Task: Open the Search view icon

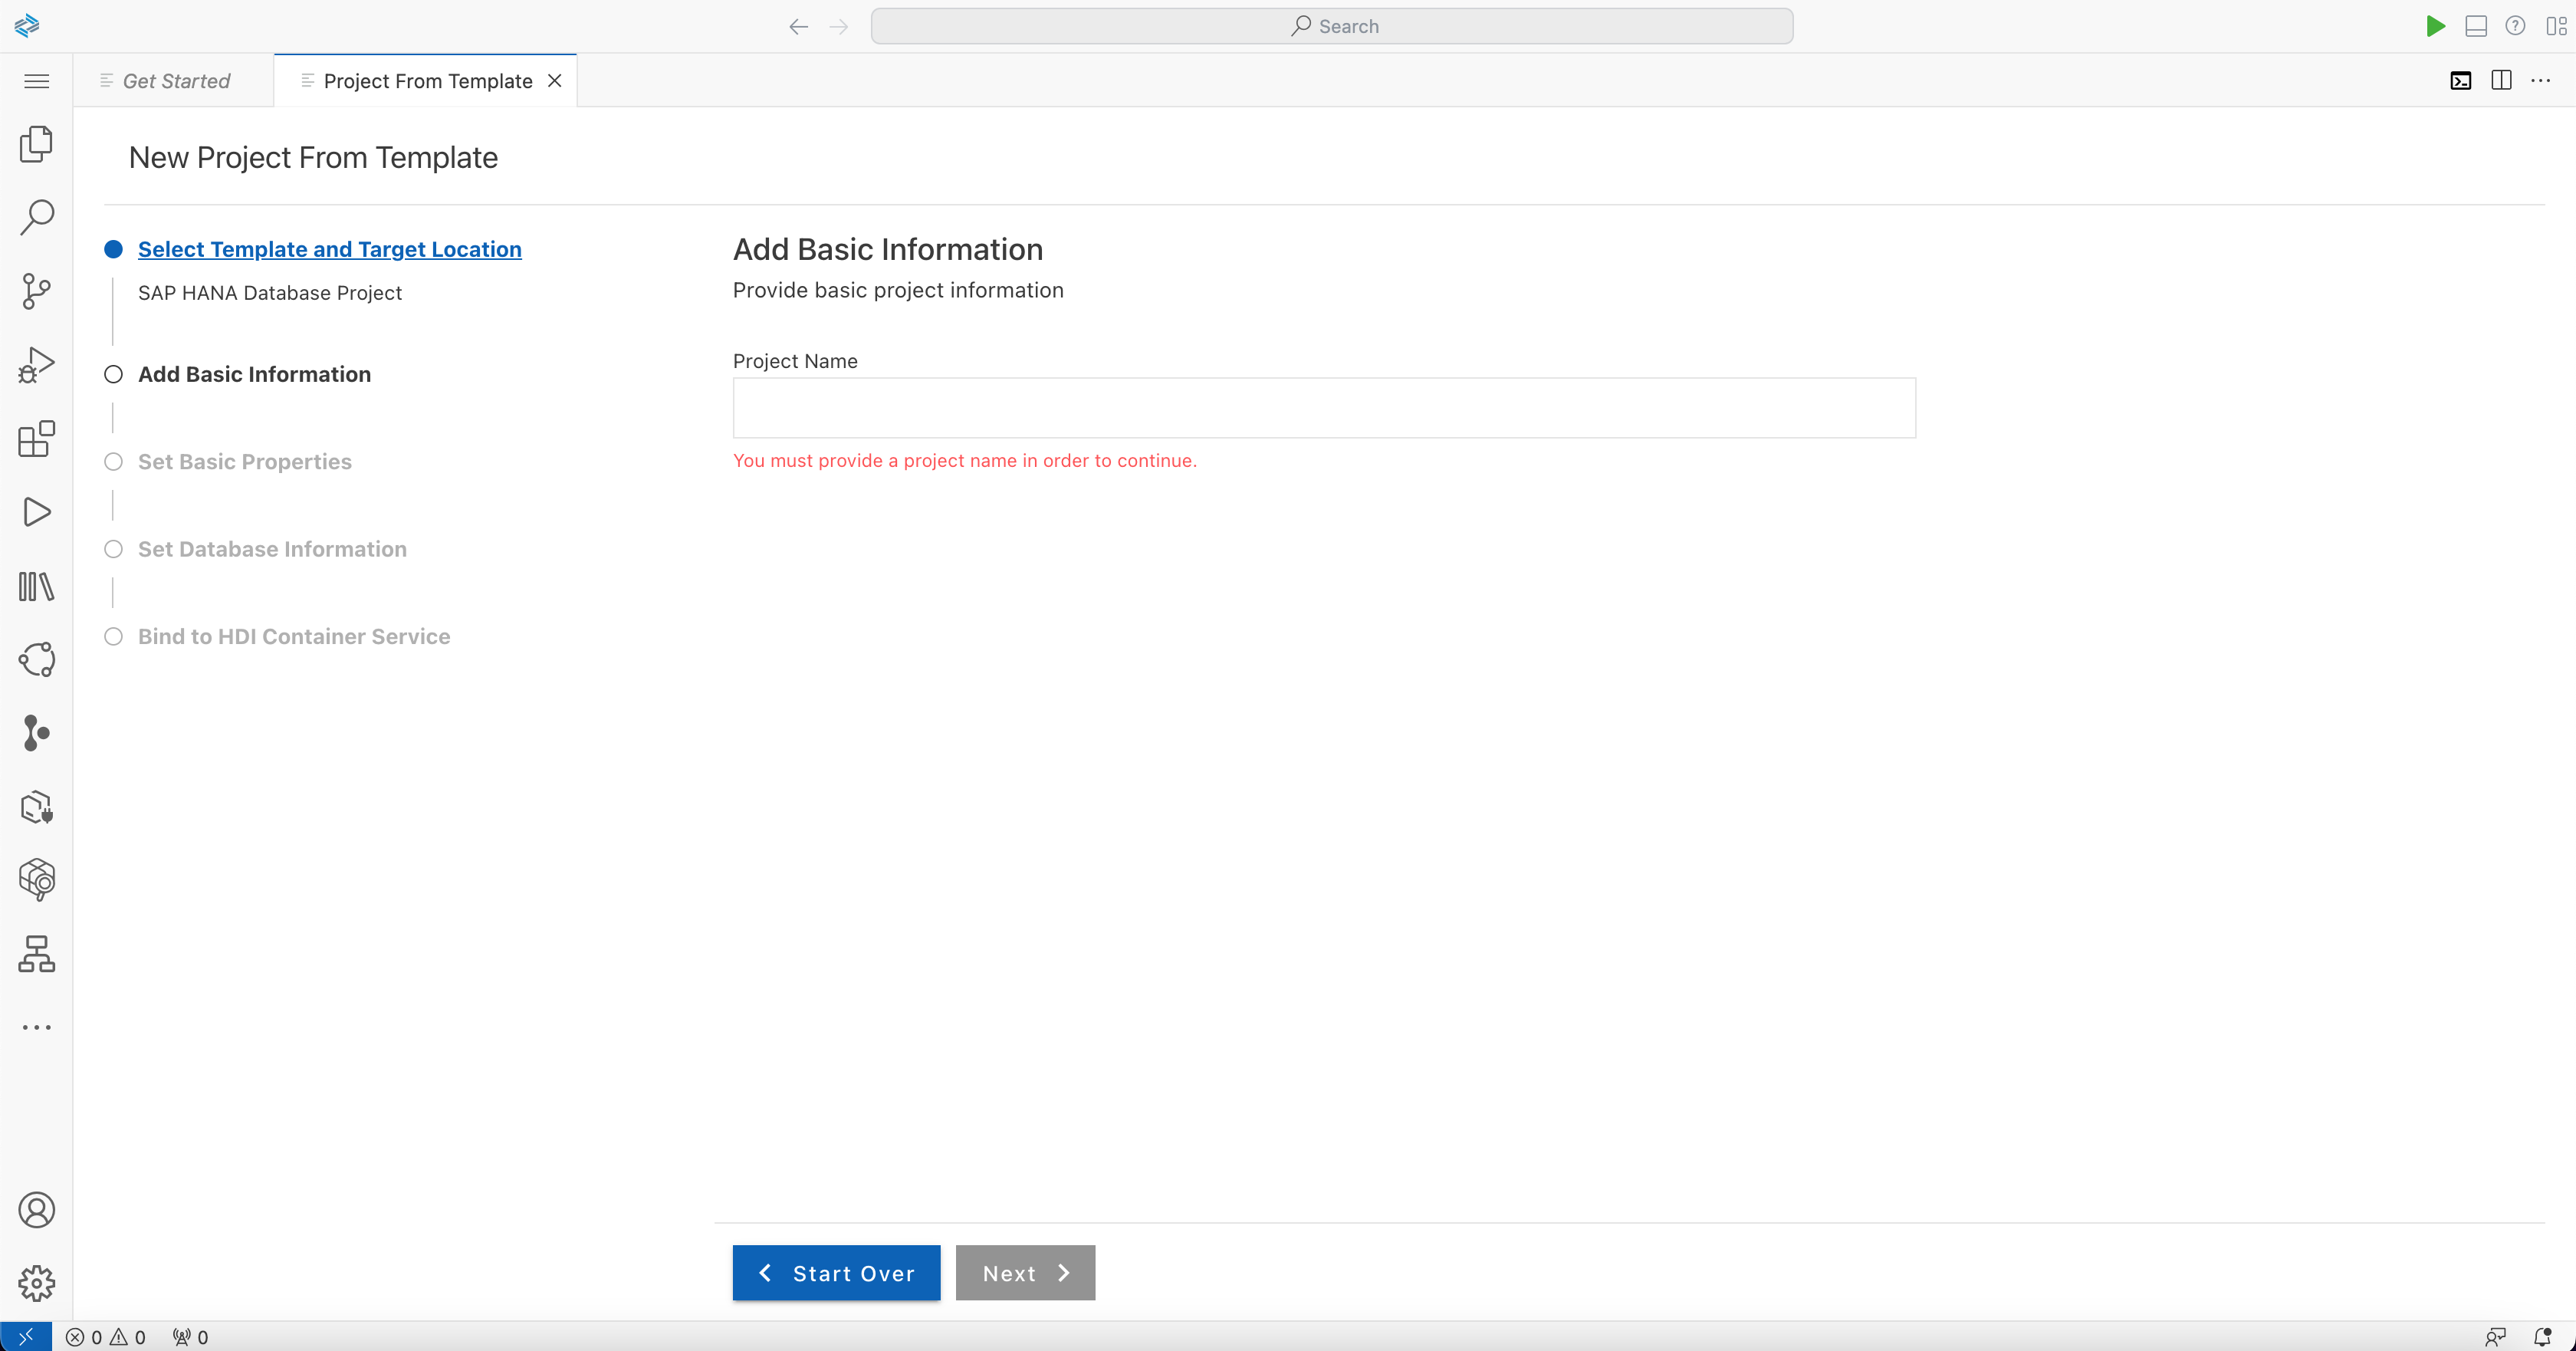Action: coord(36,217)
